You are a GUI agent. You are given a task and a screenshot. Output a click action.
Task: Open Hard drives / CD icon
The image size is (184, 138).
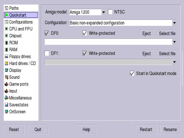coord(6,63)
